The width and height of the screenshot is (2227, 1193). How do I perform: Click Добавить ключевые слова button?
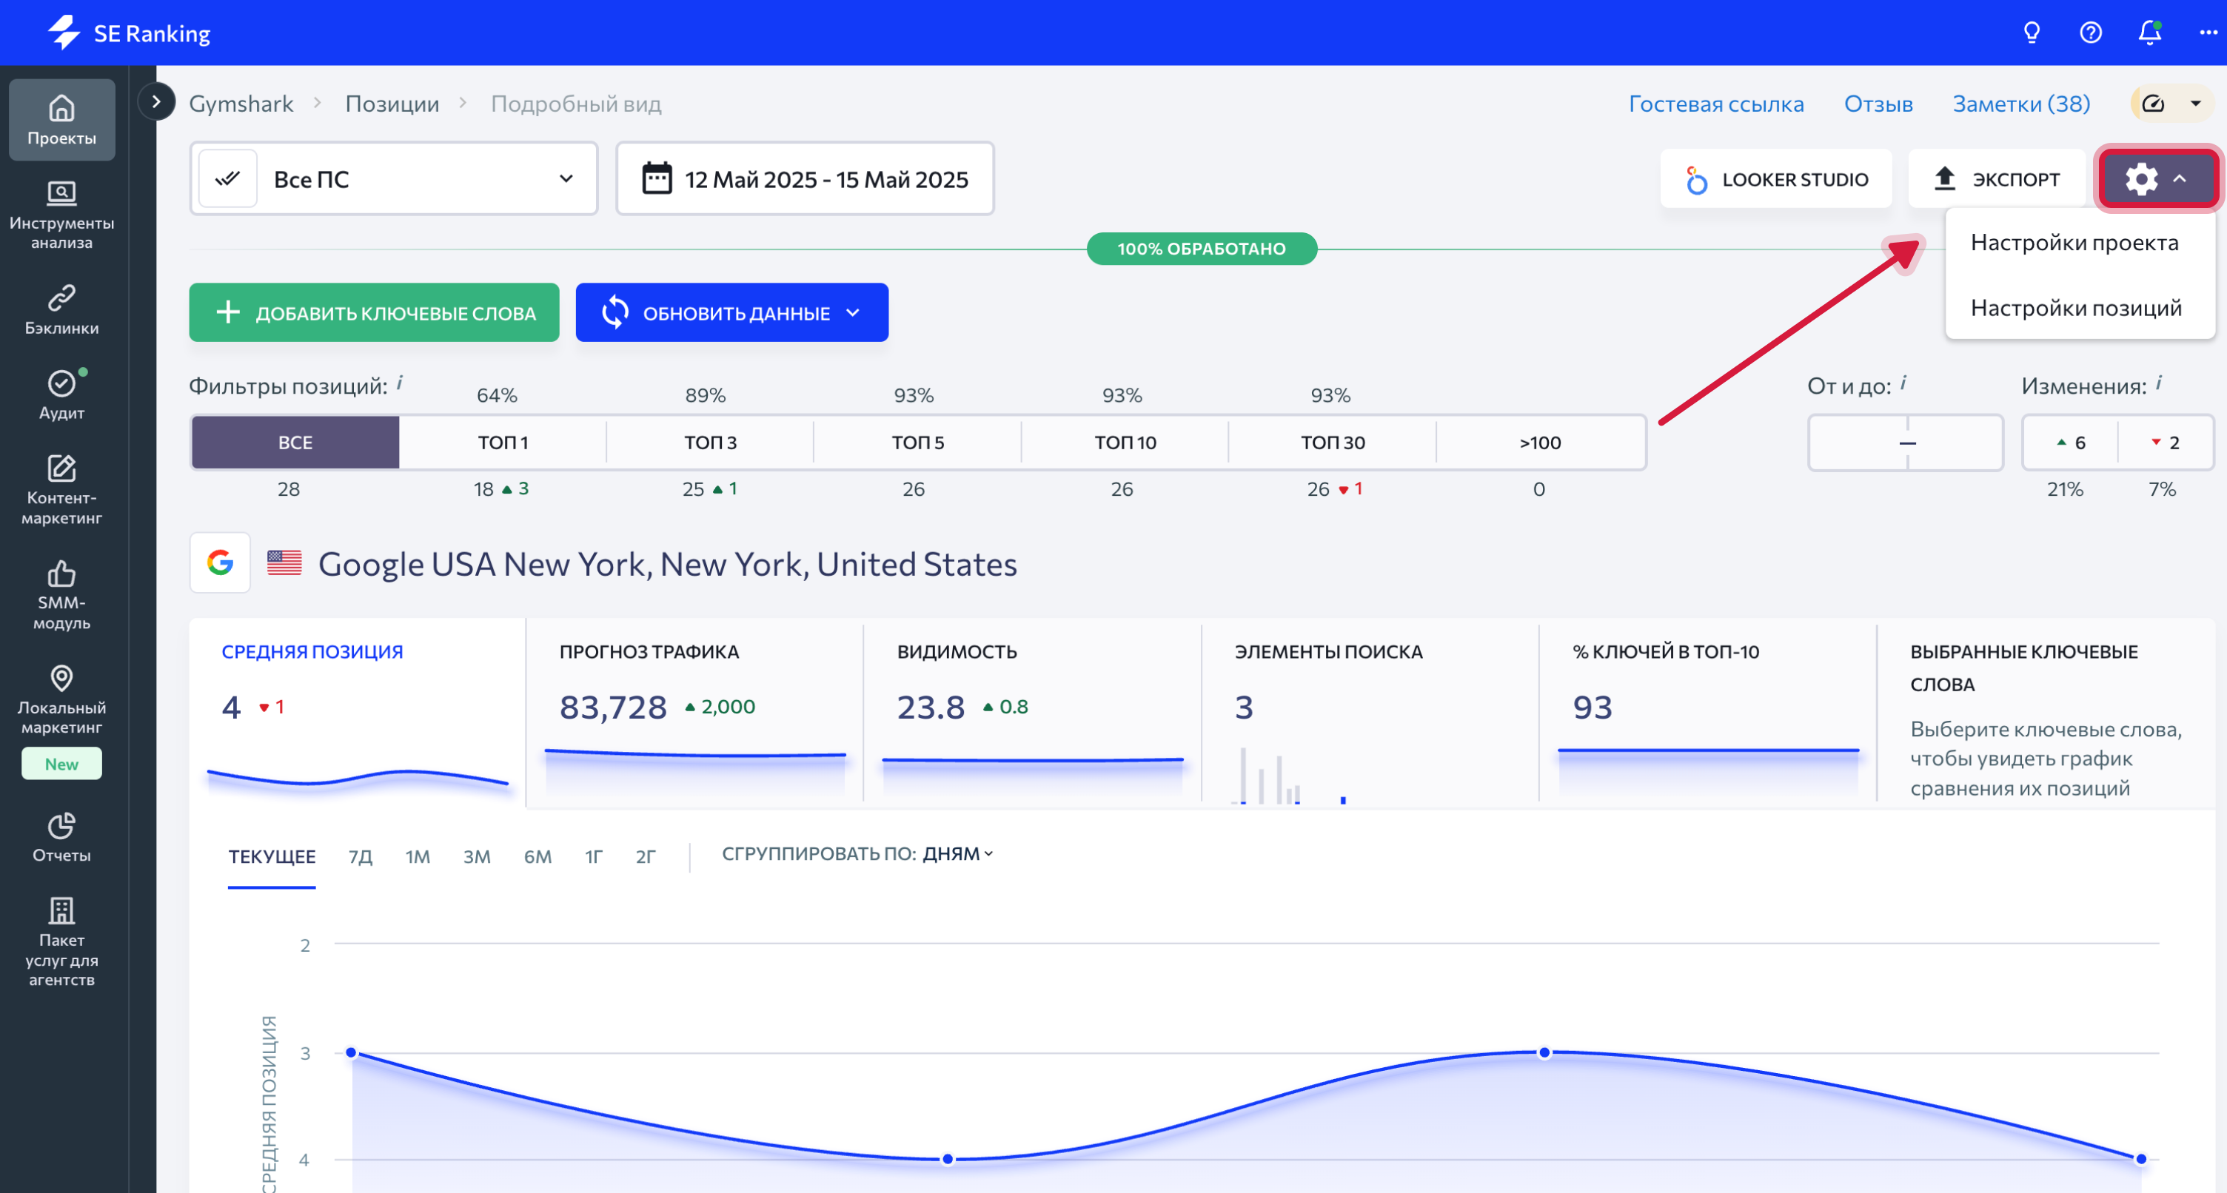pyautogui.click(x=375, y=313)
